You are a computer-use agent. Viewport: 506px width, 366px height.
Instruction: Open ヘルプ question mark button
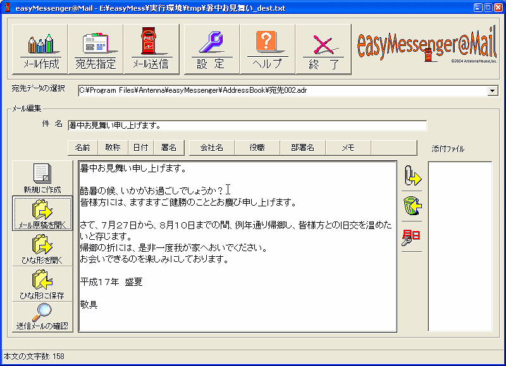pyautogui.click(x=268, y=49)
